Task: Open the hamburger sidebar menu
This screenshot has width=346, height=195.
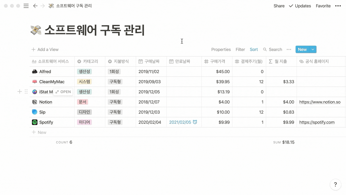Action: coord(26,6)
